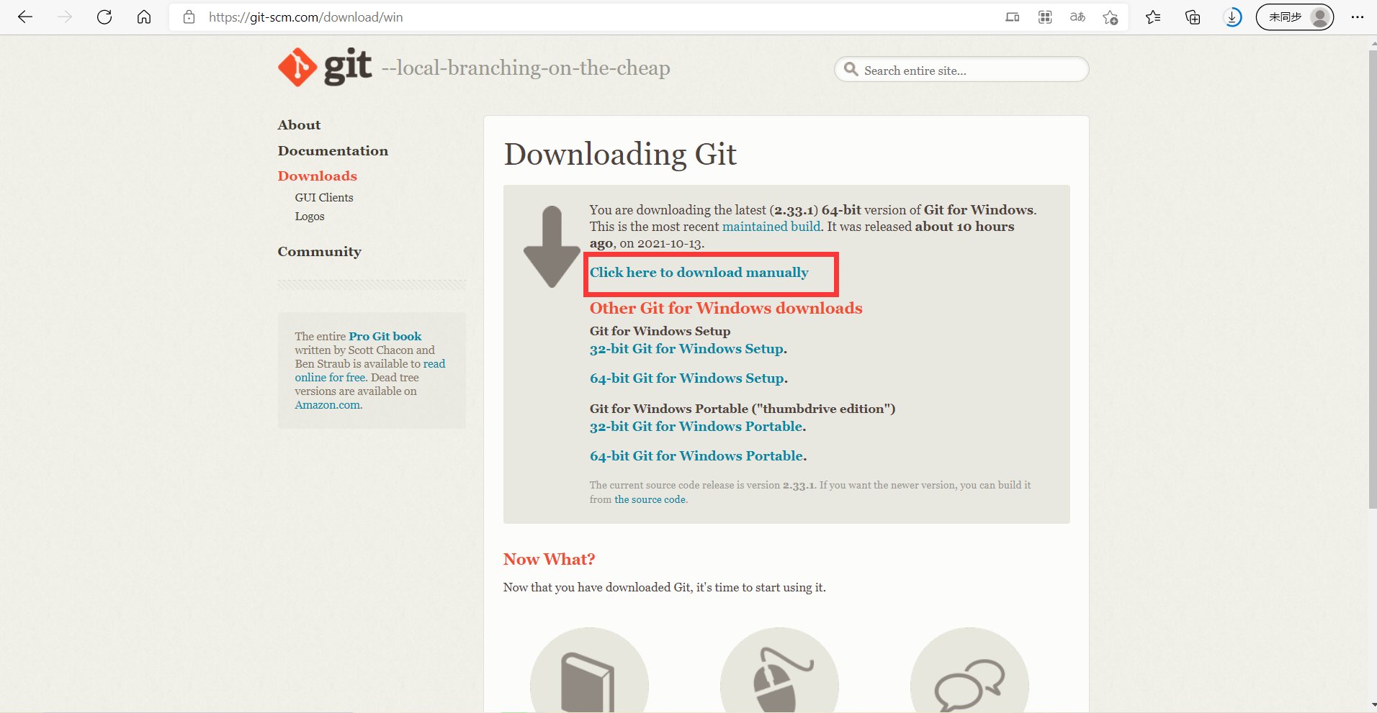Click the browser forward arrow
The height and width of the screenshot is (713, 1377).
click(65, 17)
